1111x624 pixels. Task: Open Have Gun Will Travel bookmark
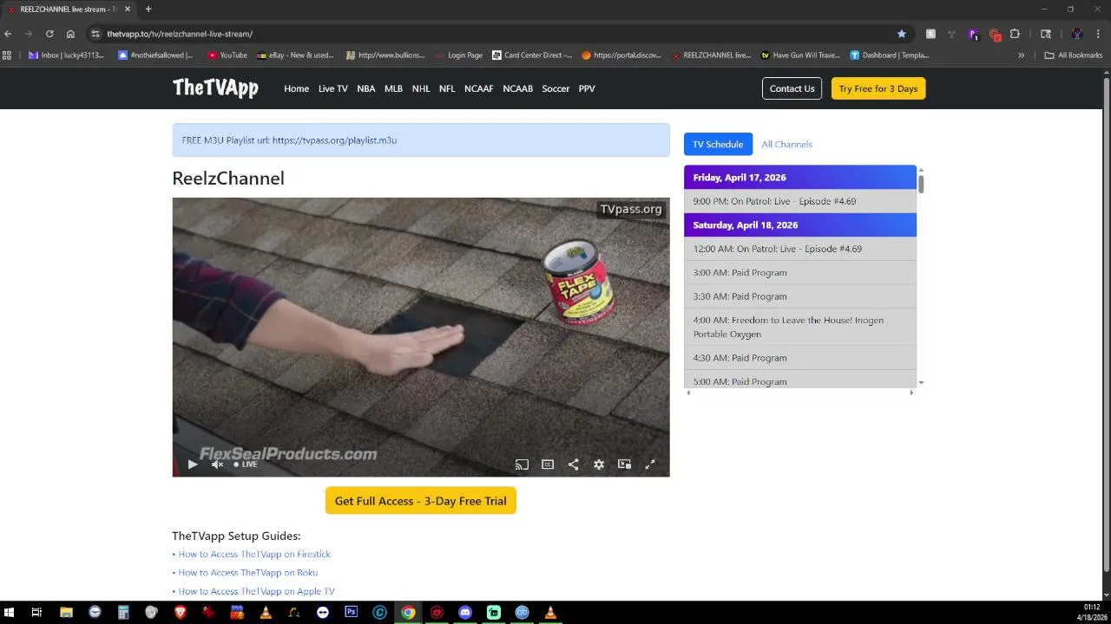[800, 55]
